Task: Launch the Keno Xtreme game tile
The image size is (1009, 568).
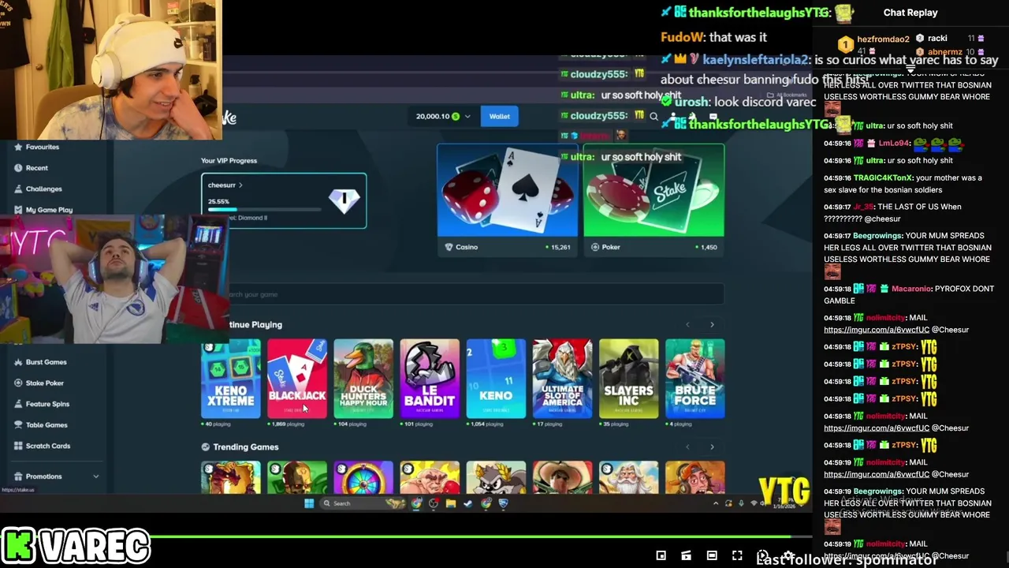Action: click(231, 378)
